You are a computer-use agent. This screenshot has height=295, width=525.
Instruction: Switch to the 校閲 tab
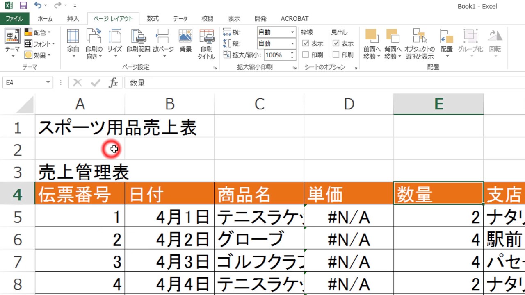click(208, 19)
